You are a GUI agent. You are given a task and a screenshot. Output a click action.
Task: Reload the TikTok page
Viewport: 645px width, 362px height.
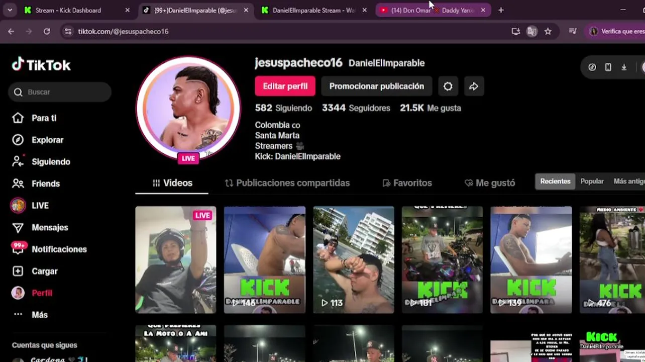point(47,31)
